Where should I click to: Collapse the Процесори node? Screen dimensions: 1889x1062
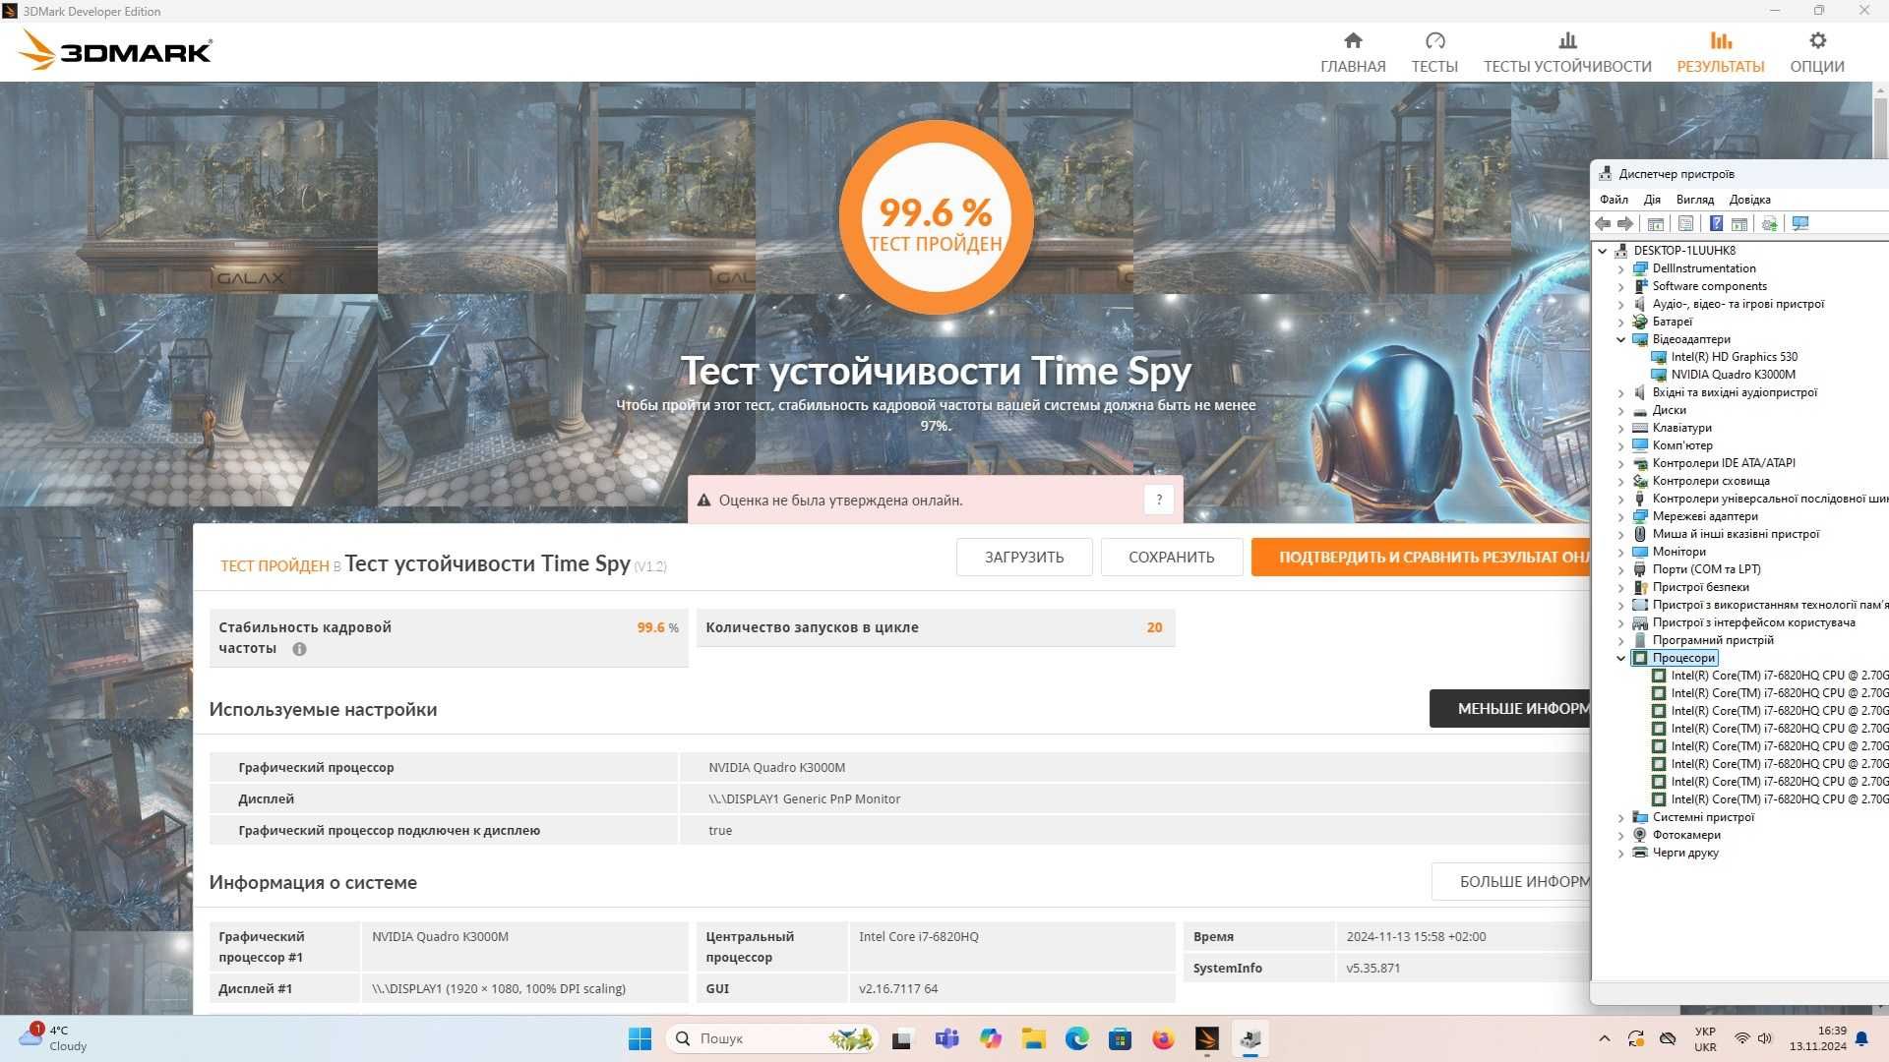tap(1621, 658)
